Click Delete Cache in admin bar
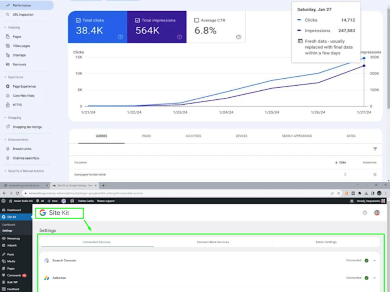The image size is (390, 292). 86,201
